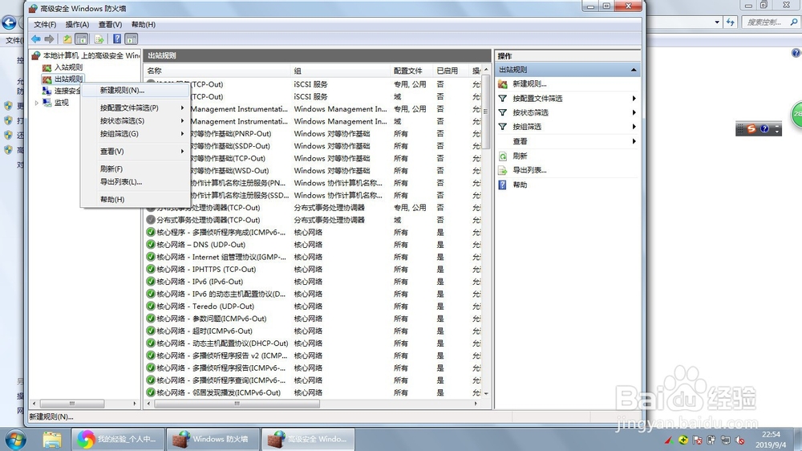Click the back arrow toolbar icon
This screenshot has width=802, height=451.
click(x=36, y=39)
